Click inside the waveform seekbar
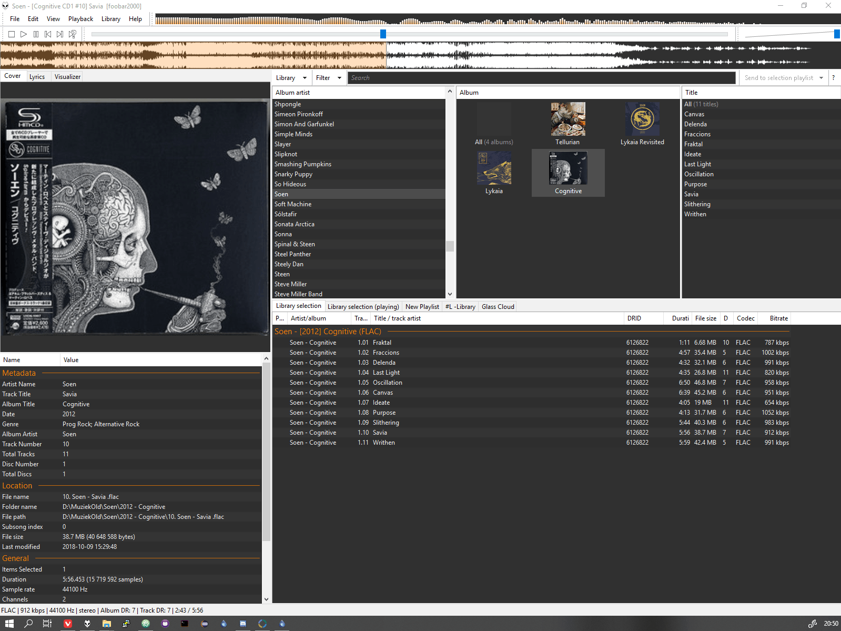 point(420,55)
